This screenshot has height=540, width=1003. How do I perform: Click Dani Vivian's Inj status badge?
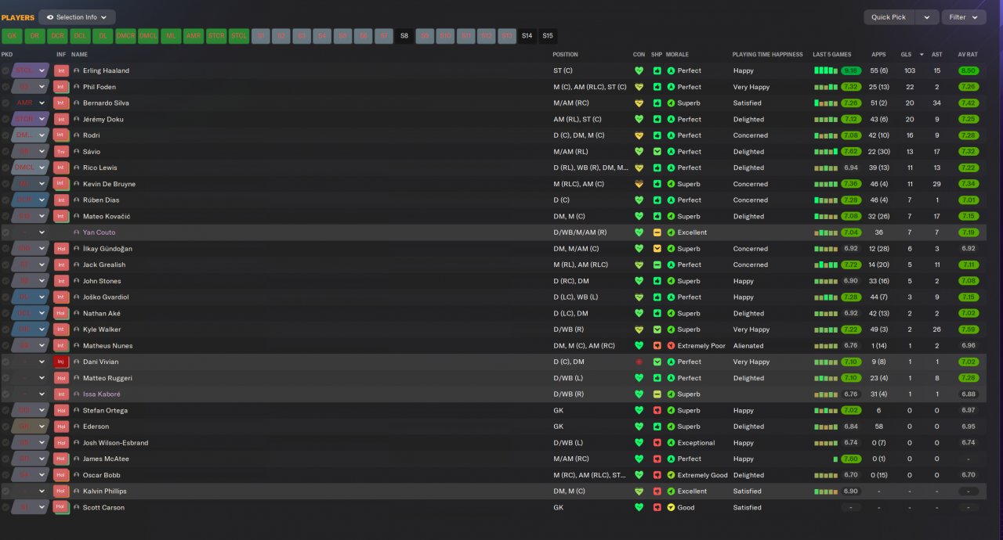[x=61, y=362]
